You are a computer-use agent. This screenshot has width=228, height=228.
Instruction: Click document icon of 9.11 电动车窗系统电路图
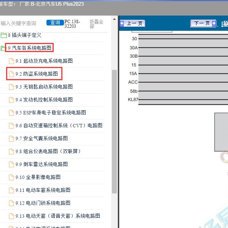pos(11,190)
